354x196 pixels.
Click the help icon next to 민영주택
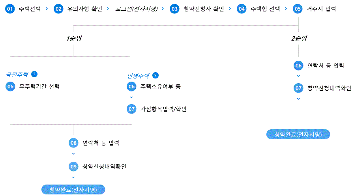click(x=155, y=75)
